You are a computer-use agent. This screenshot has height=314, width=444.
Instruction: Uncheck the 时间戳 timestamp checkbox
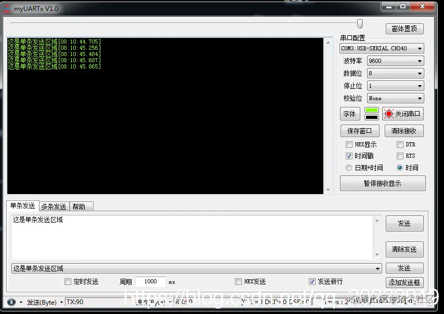point(349,156)
